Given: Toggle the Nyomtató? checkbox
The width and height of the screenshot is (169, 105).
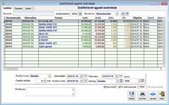Looking at the screenshot, I should coord(105,87).
